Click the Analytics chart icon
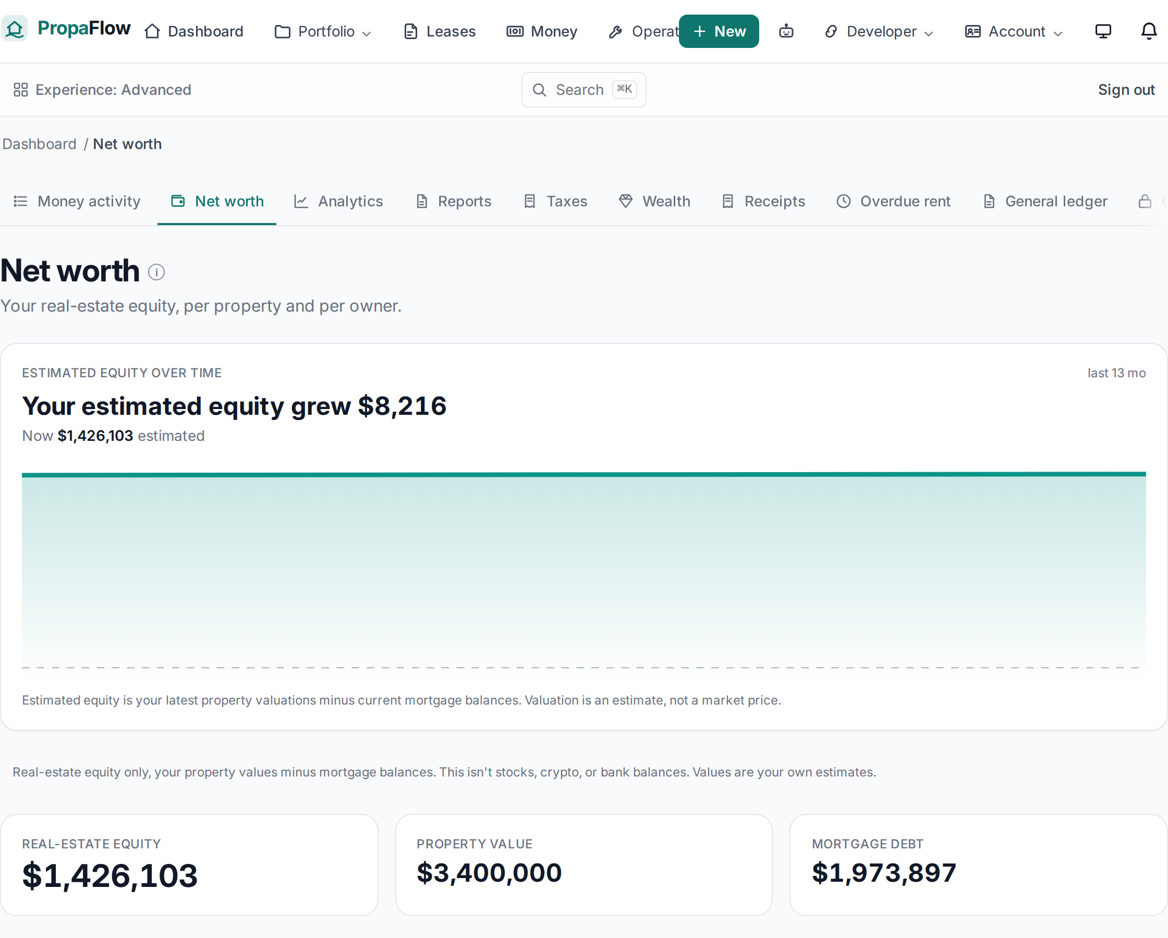 pos(301,201)
